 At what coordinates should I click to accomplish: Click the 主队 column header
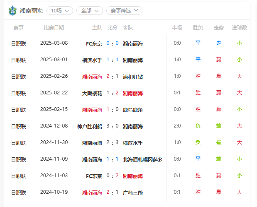pyautogui.click(x=97, y=28)
